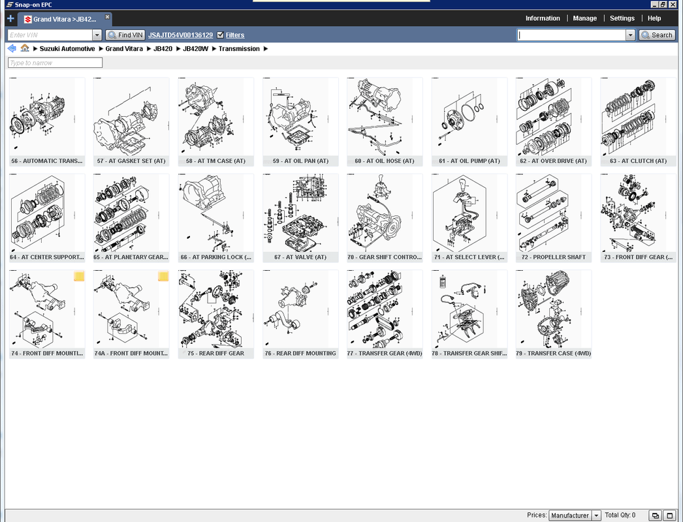Screen dimensions: 683x522
Task: Click the yellow note icon on diagram 74A
Action: coord(163,276)
